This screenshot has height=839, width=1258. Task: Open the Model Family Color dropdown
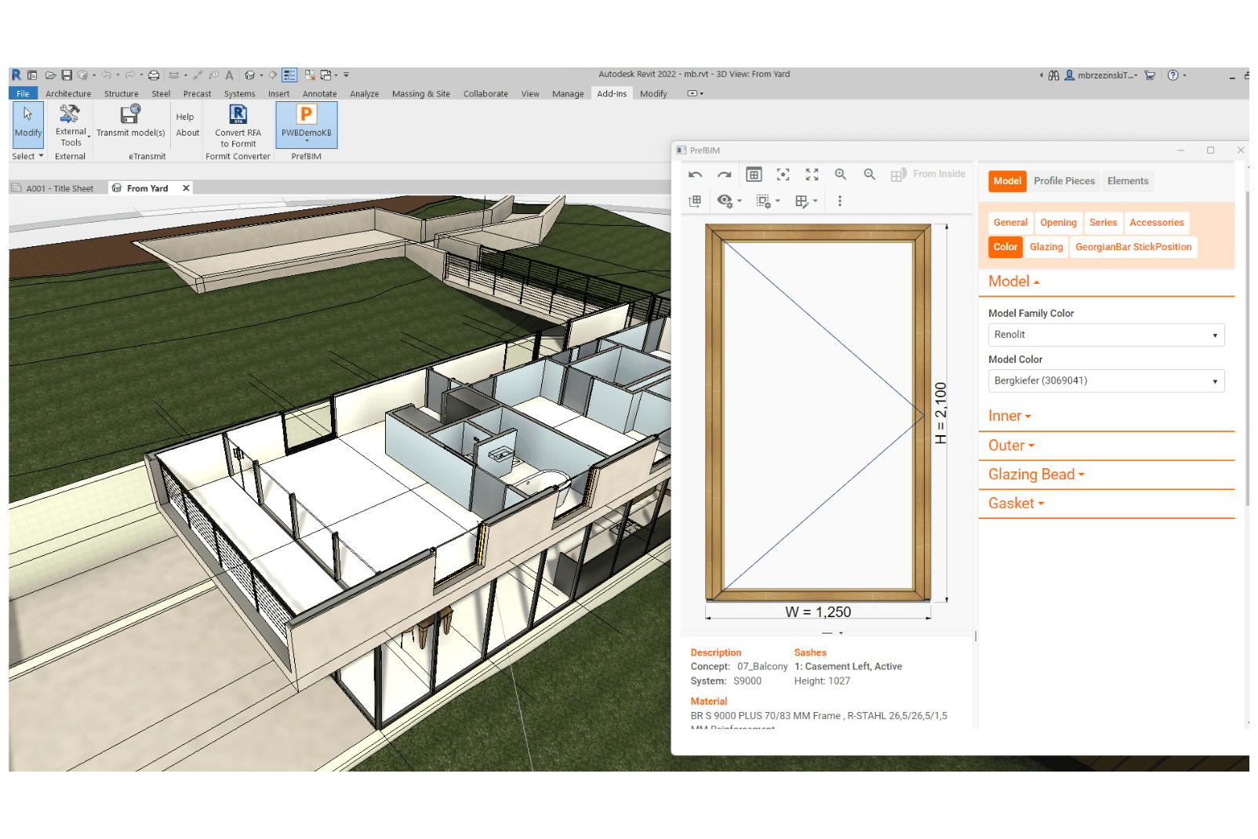pyautogui.click(x=1106, y=335)
